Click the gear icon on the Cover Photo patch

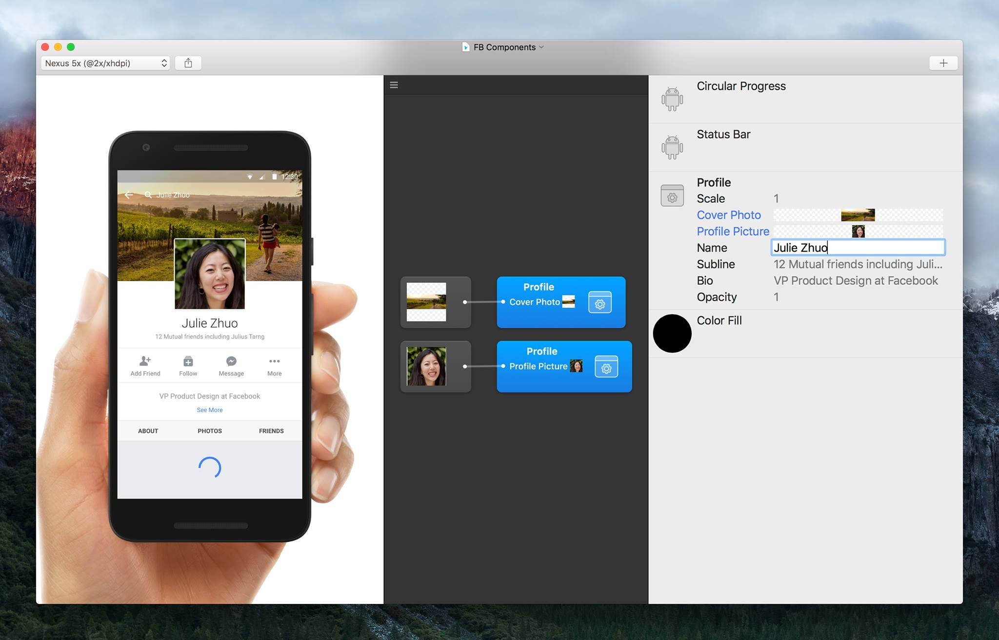click(599, 303)
